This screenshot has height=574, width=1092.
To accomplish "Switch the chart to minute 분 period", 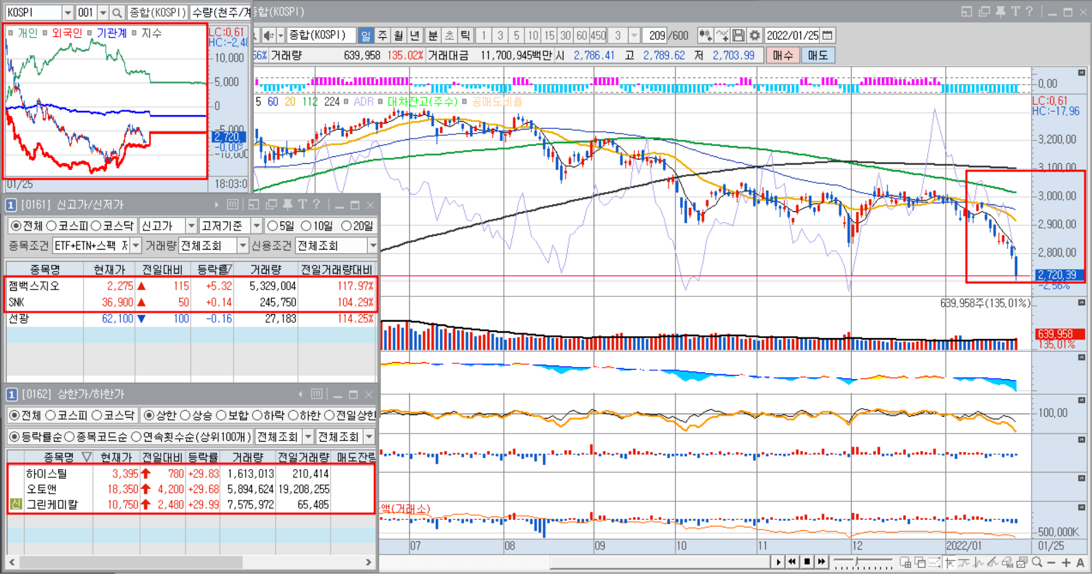I will pos(433,36).
